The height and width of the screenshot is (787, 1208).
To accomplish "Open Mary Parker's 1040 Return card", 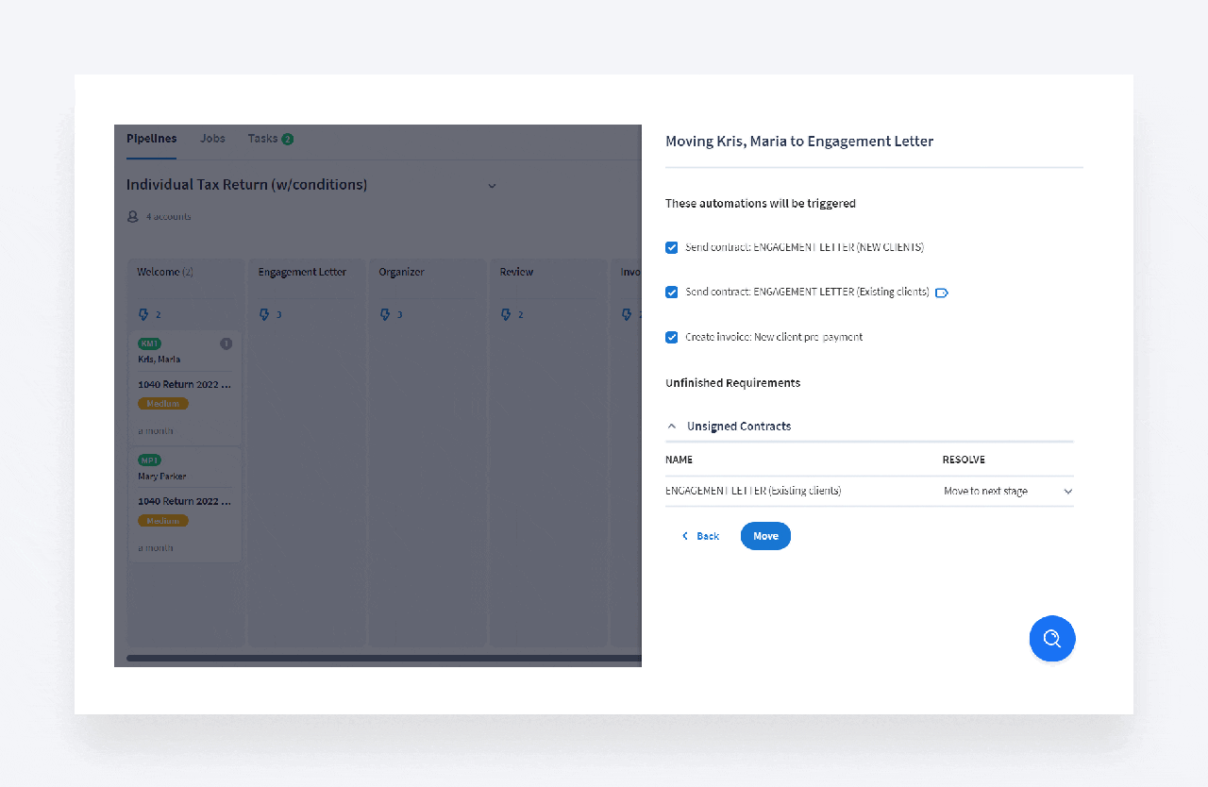I will click(x=185, y=501).
